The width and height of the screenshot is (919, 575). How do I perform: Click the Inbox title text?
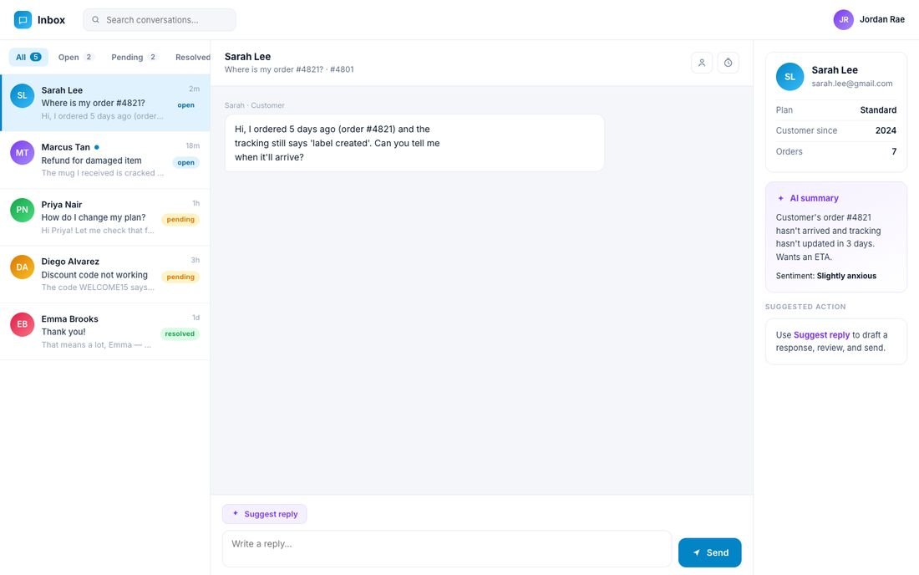pos(52,20)
